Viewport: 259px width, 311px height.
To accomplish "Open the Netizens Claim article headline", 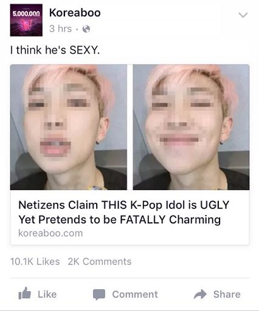I will (124, 212).
